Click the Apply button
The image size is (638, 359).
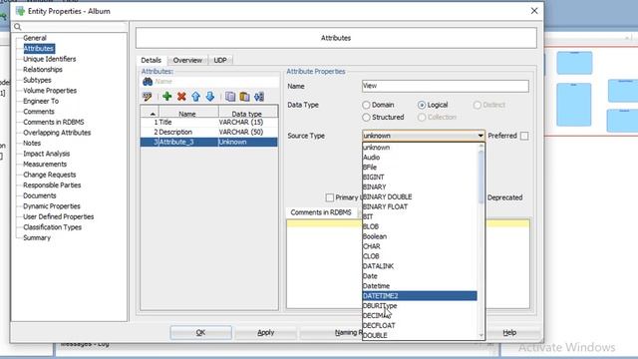pyautogui.click(x=266, y=332)
